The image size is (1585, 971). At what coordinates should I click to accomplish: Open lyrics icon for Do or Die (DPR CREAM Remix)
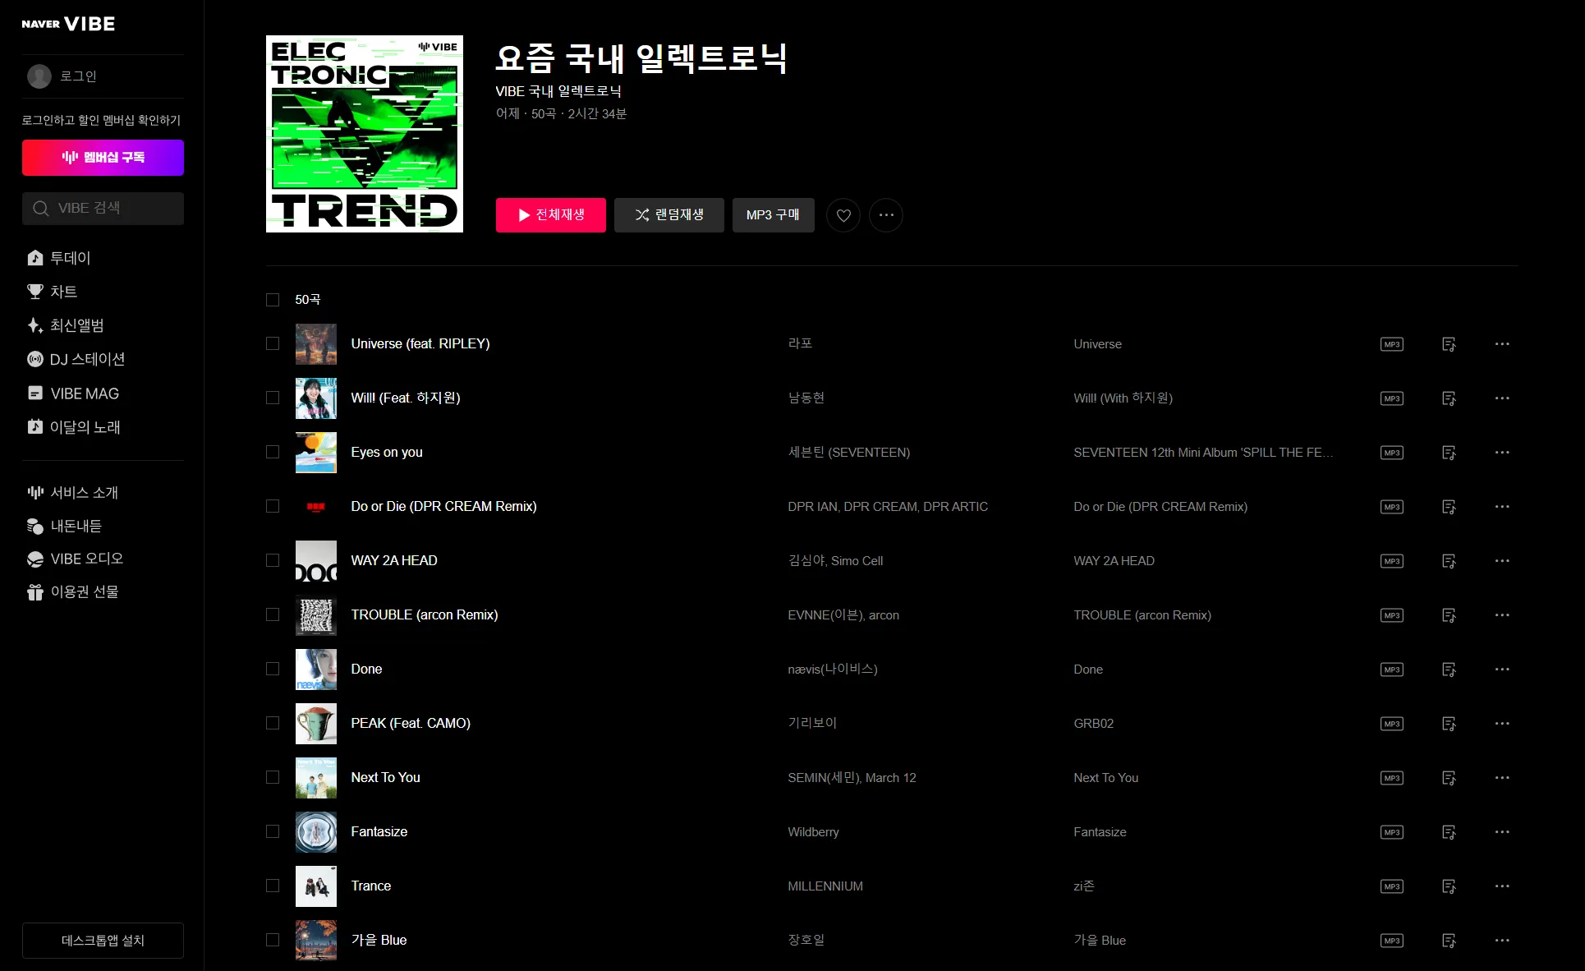(1449, 507)
